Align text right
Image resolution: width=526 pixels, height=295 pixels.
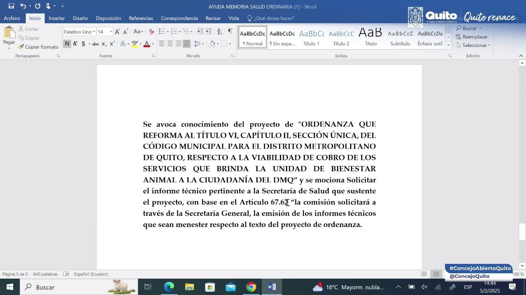click(x=178, y=44)
